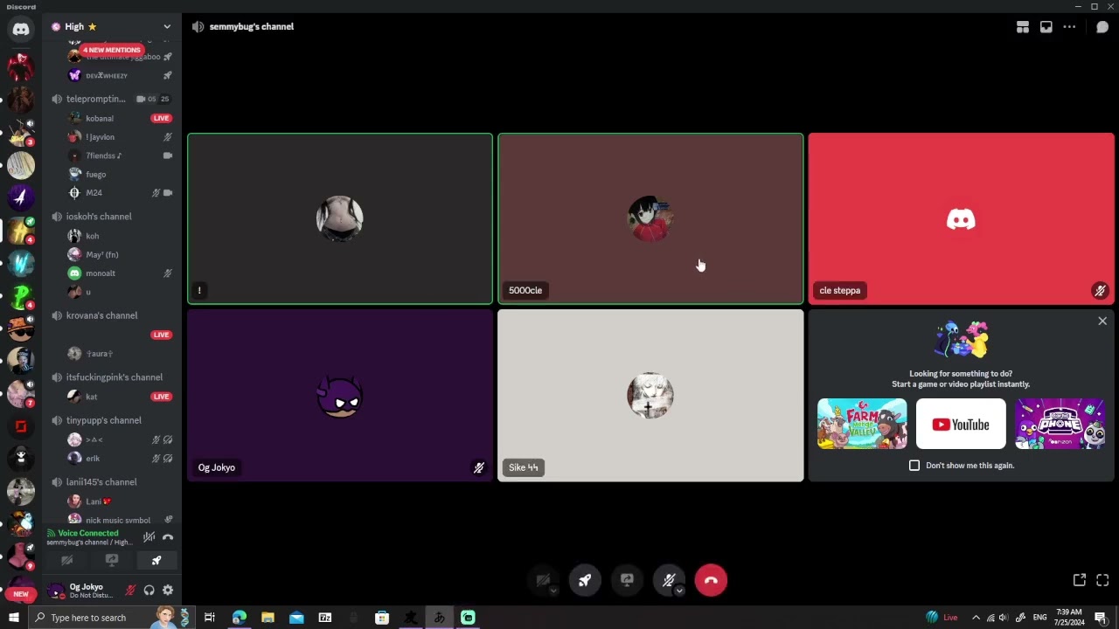Viewport: 1119px width, 629px height.
Task: Click the Voice Connected status text
Action: pyautogui.click(x=88, y=533)
